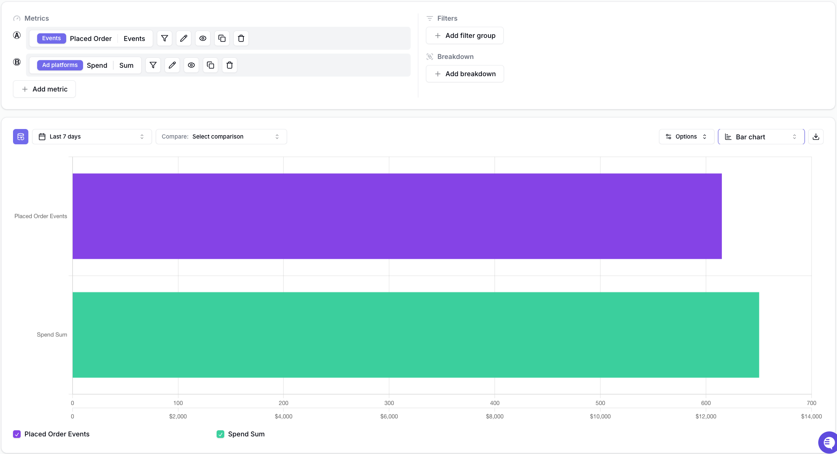Edit metric A with pencil icon

(x=184, y=38)
